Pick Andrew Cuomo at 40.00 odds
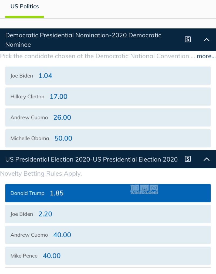 point(108,235)
